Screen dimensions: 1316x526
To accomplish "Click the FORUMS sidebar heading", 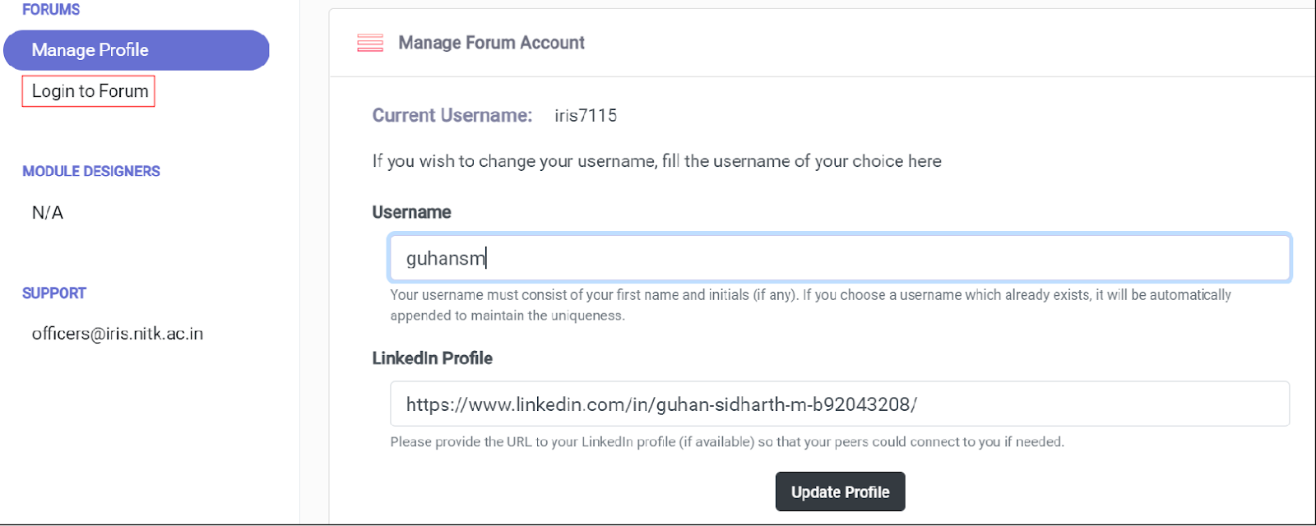I will pyautogui.click(x=51, y=10).
